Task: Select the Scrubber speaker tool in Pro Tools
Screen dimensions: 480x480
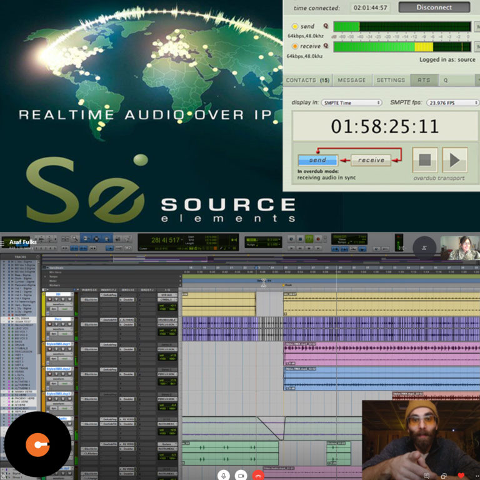Action: pos(117,239)
